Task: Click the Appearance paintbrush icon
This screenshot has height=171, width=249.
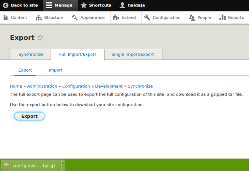Action: pos(75,17)
